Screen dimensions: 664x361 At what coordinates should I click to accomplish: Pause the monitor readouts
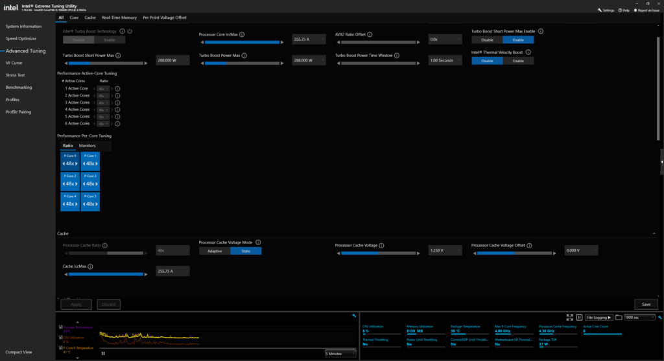pos(579,318)
